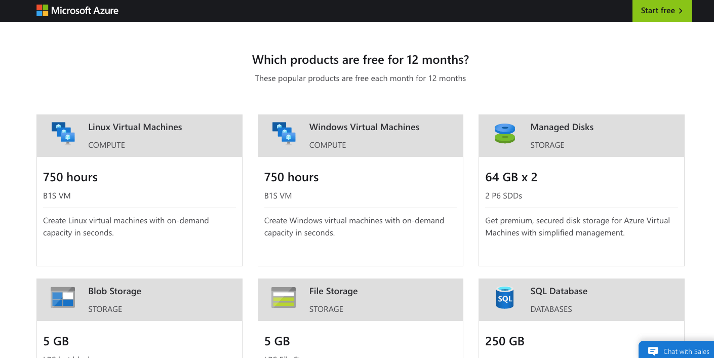714x358 pixels.
Task: Click the 'Create Windows virtual machines' description
Action: tap(354, 227)
